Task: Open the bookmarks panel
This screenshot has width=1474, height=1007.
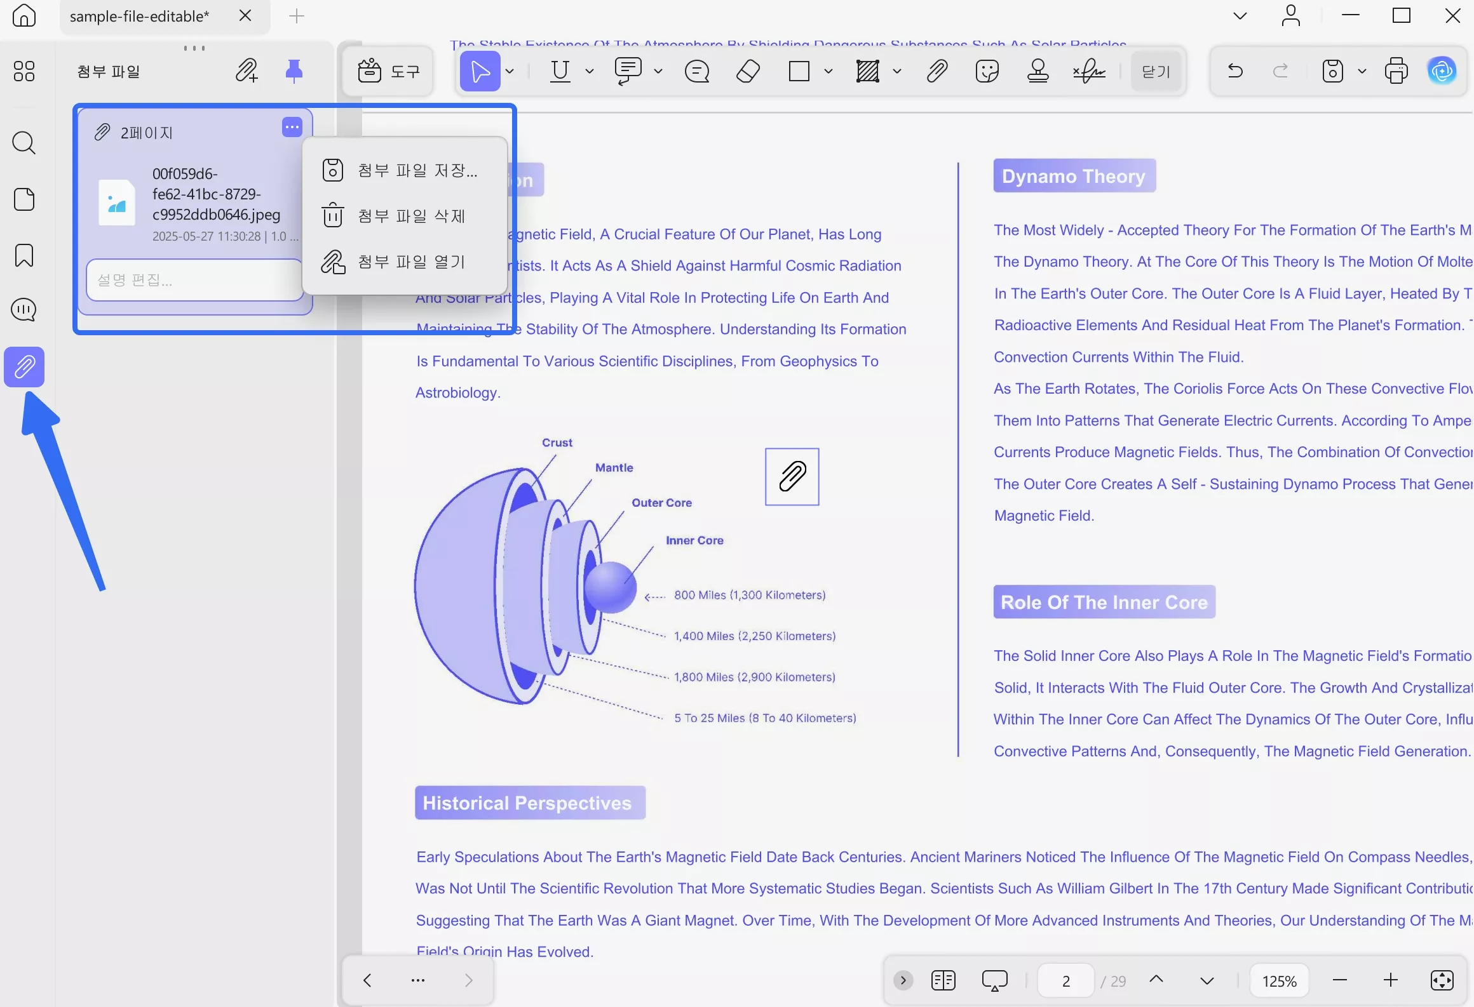Action: pos(24,255)
